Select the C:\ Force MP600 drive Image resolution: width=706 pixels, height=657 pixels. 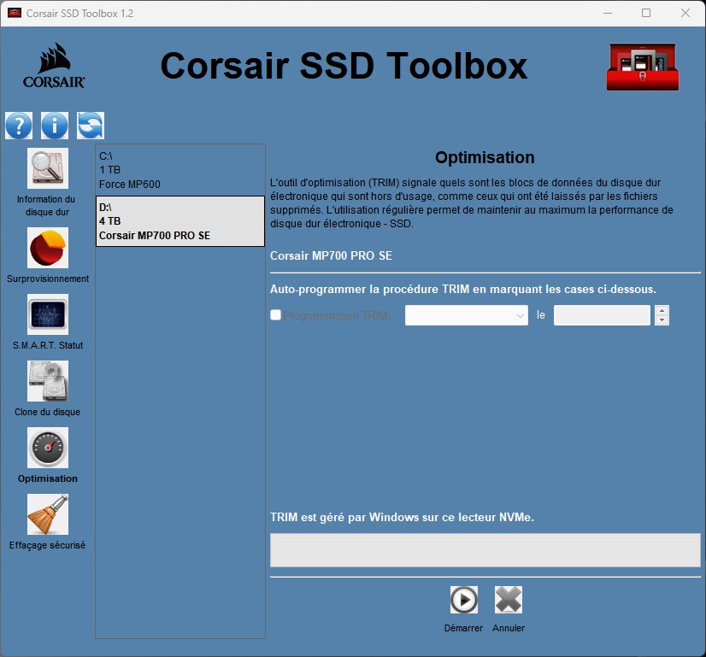[180, 170]
